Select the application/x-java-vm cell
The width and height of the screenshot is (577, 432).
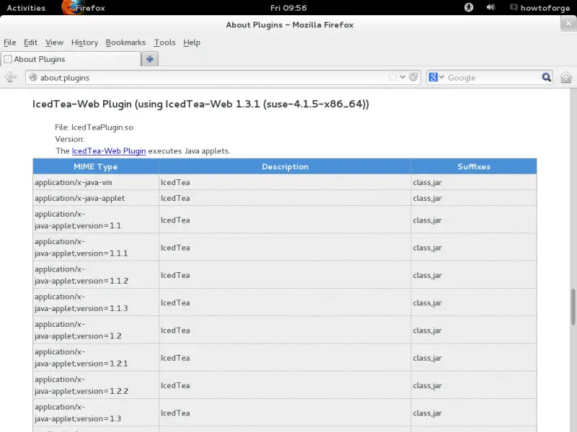tap(96, 182)
